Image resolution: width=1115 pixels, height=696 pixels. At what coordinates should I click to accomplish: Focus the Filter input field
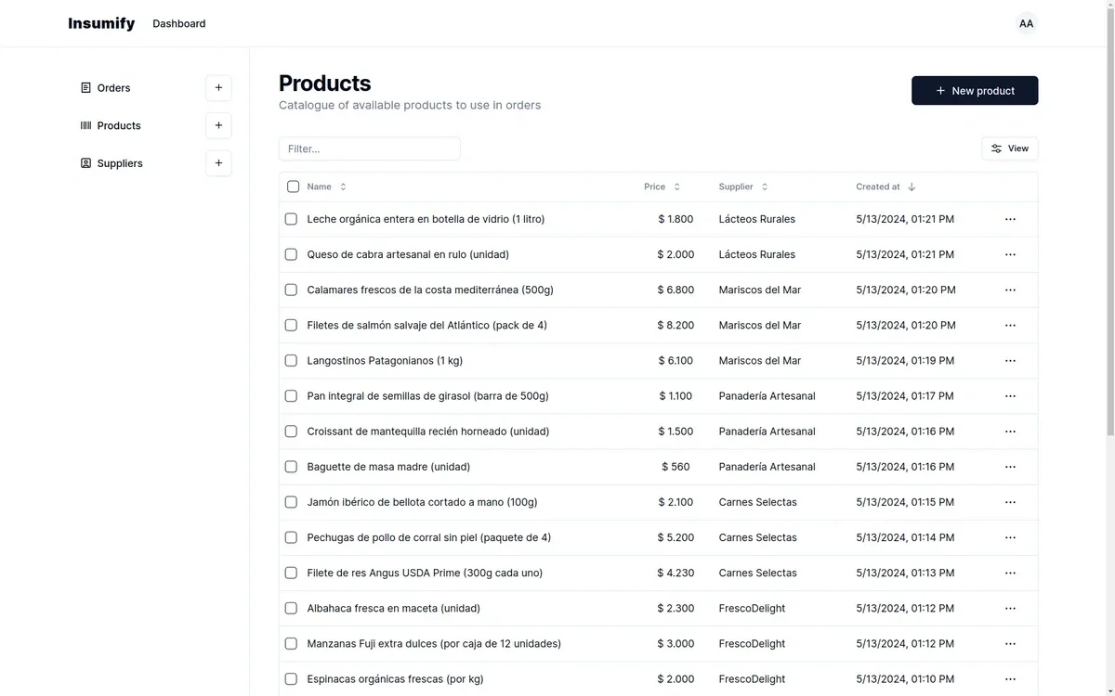click(x=370, y=148)
